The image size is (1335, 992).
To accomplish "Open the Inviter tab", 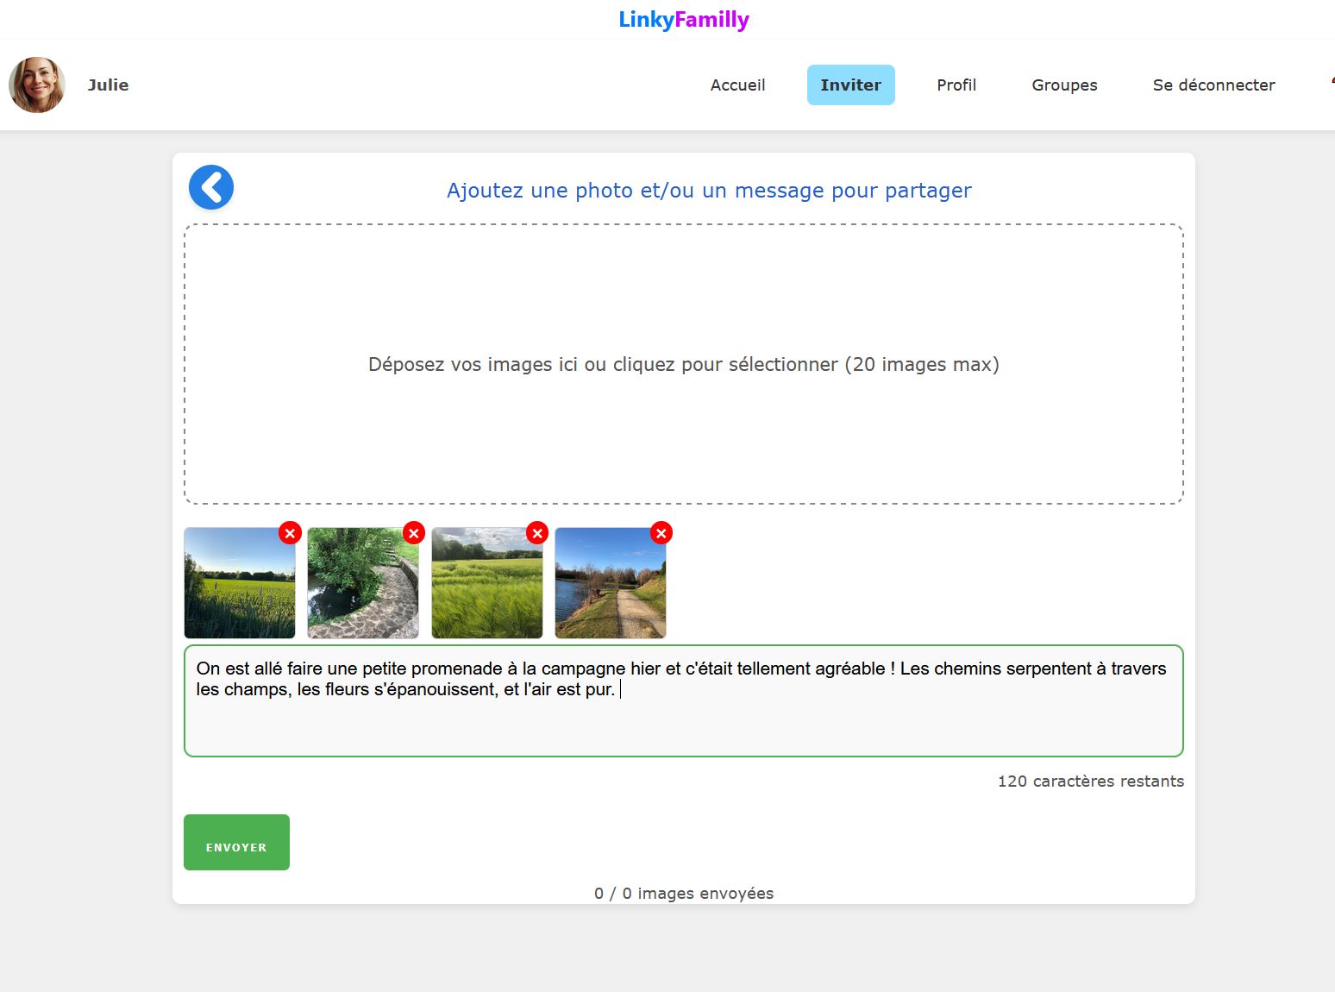I will (850, 85).
